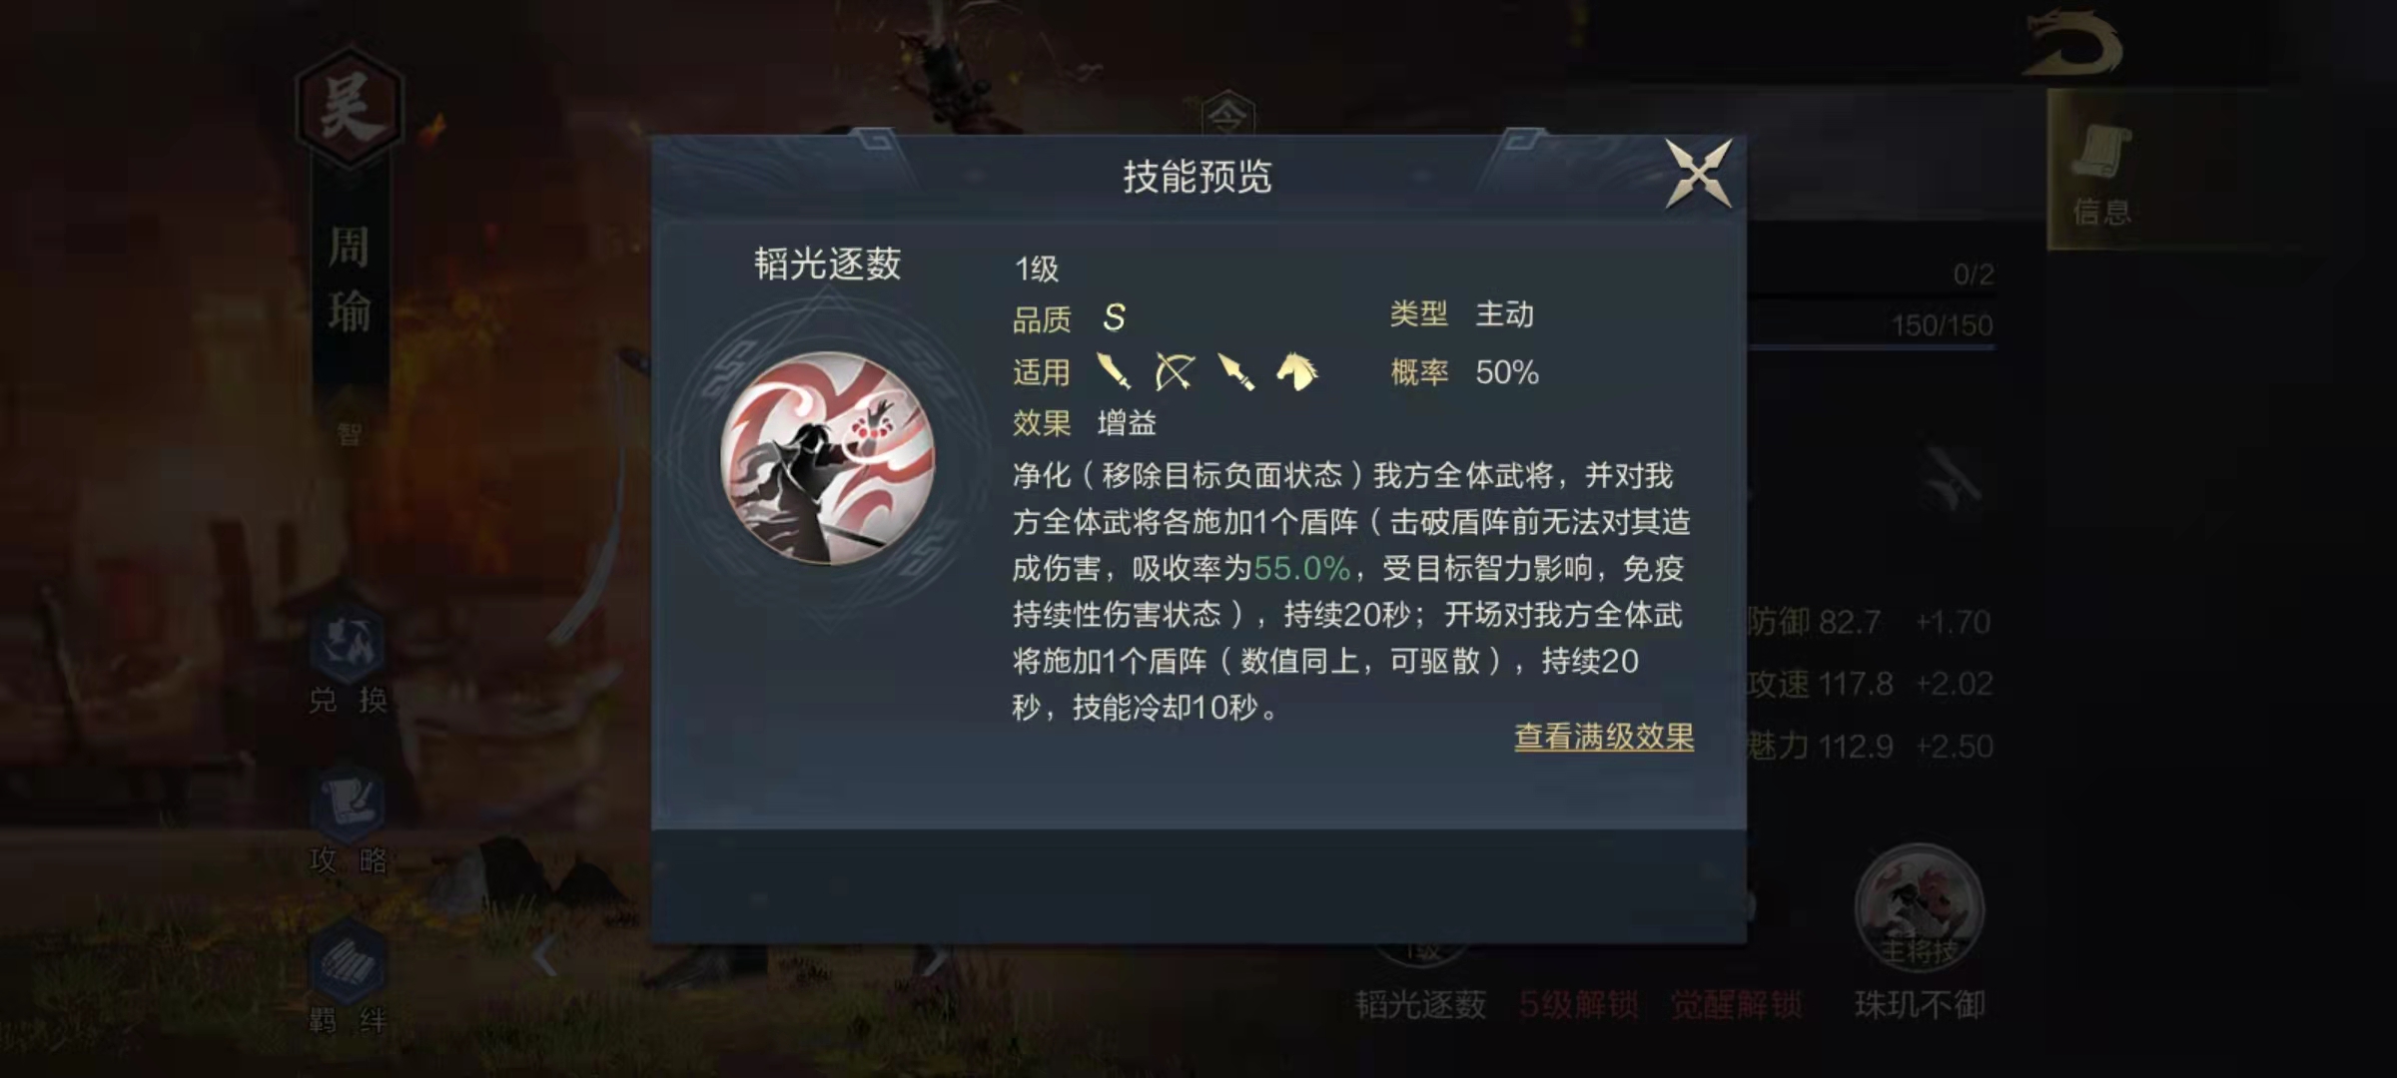2397x1078 pixels.
Task: Tap the 韬光逐薮 skill label below
Action: pyautogui.click(x=1420, y=1004)
